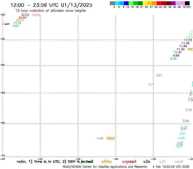Click the blue value 9.89

(x=176, y=55)
